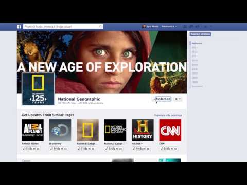Screen dimensions: 247x185
Task: Open the notifications globe icon
Action: click(197, 27)
